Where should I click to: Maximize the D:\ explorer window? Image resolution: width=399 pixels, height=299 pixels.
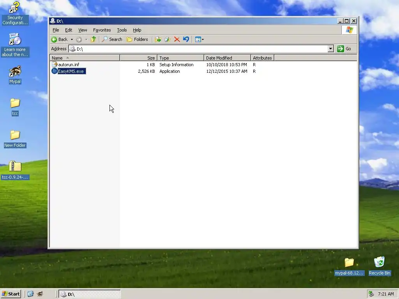point(346,21)
